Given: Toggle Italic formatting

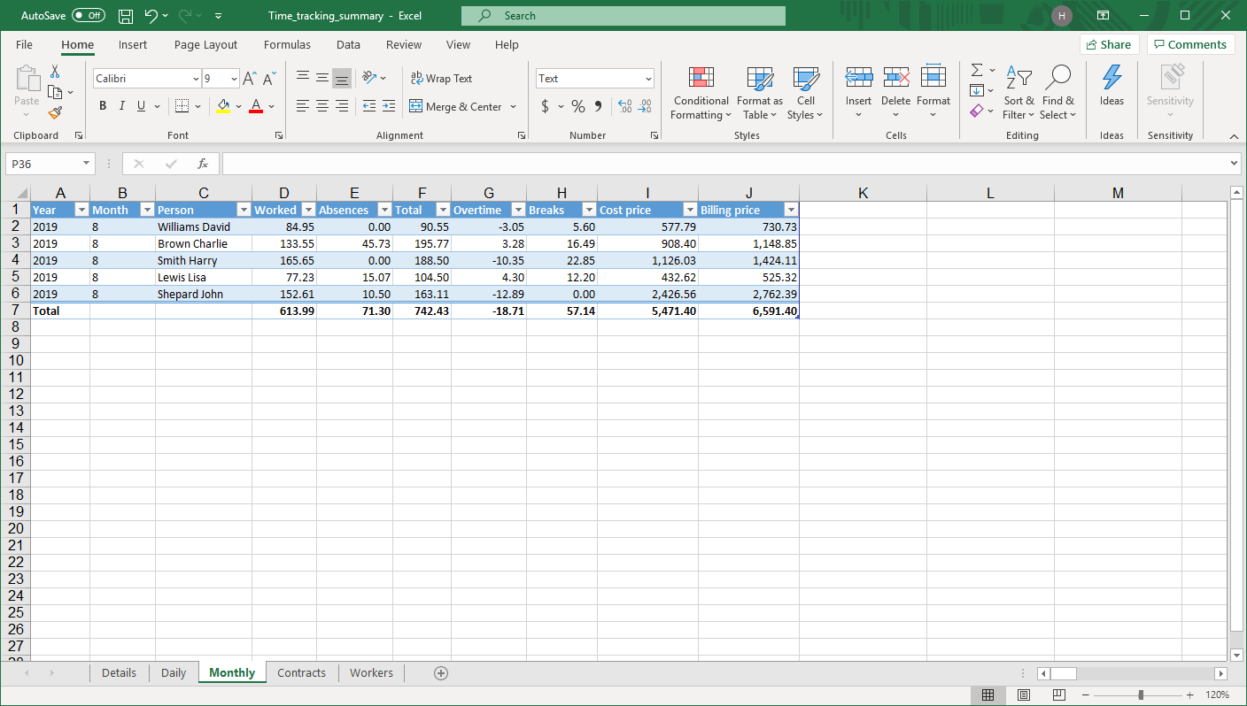Looking at the screenshot, I should [x=121, y=106].
